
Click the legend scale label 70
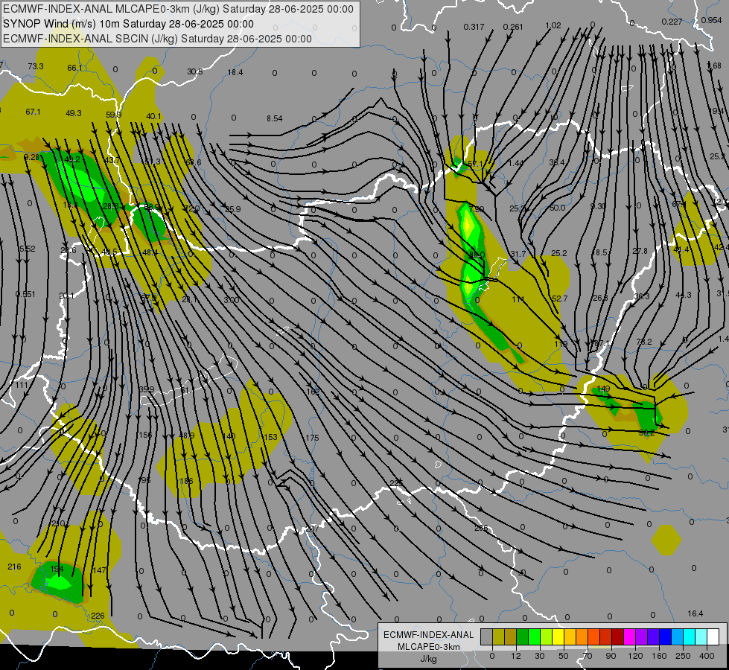(x=588, y=656)
